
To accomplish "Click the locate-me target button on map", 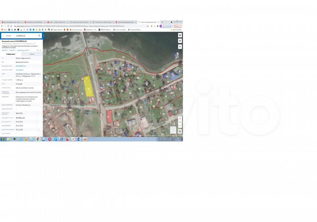I will point(180,131).
